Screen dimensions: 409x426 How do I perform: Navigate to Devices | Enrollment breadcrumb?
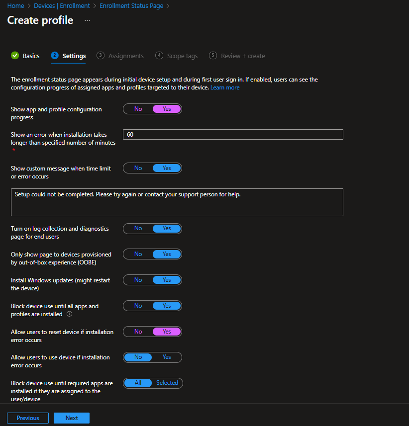[x=62, y=6]
